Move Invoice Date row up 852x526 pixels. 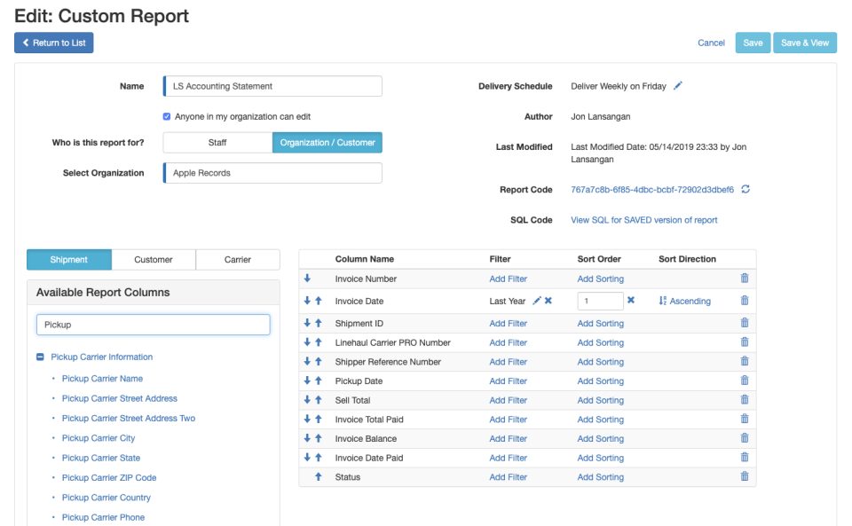click(x=319, y=301)
